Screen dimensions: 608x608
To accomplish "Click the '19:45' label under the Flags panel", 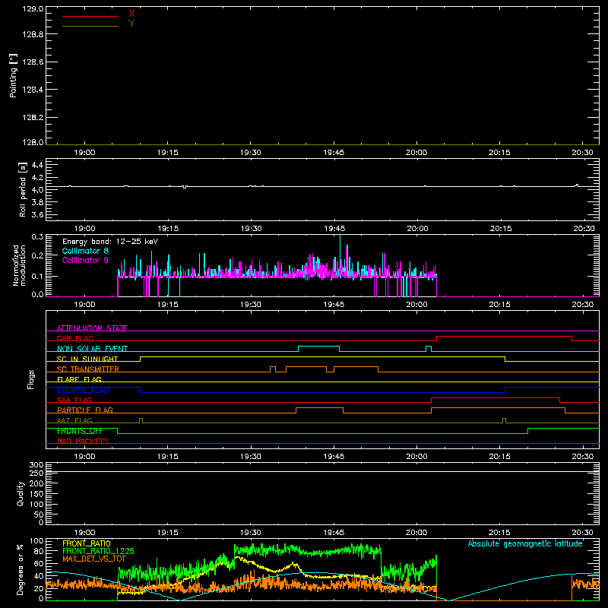I will (334, 457).
